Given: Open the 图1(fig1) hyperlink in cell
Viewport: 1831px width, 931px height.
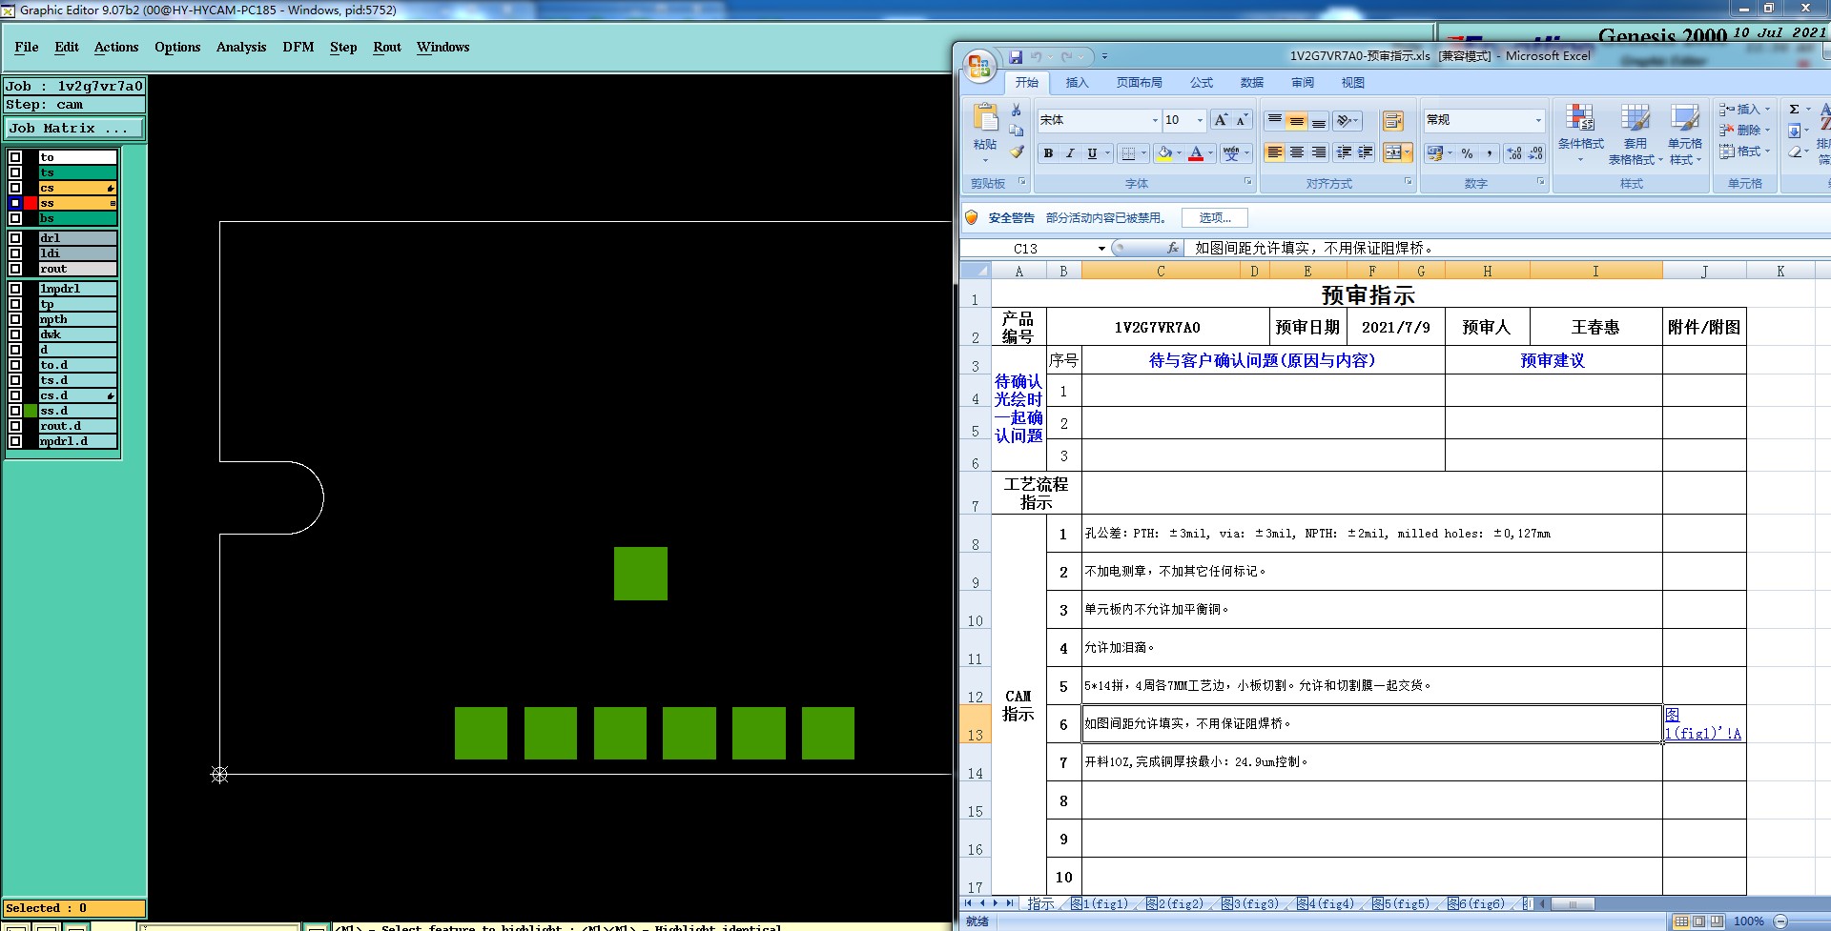Looking at the screenshot, I should click(1703, 724).
